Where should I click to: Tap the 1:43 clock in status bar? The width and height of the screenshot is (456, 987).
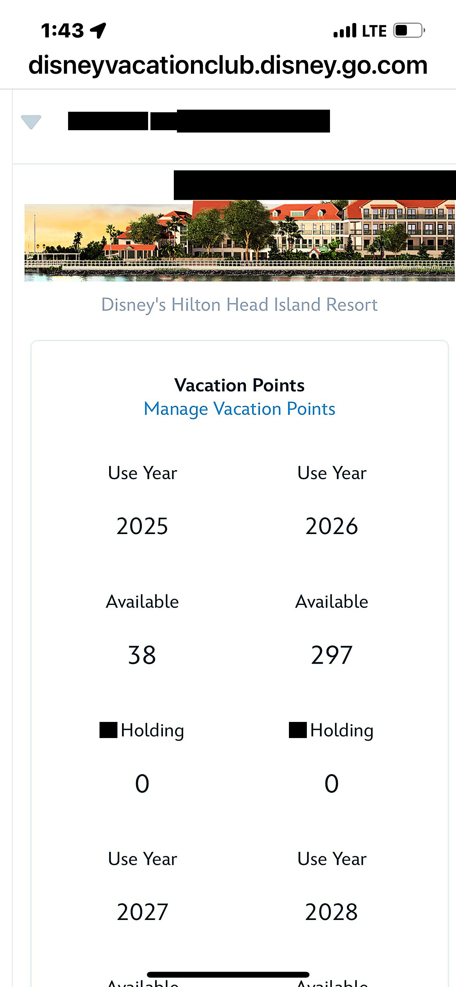coord(62,31)
